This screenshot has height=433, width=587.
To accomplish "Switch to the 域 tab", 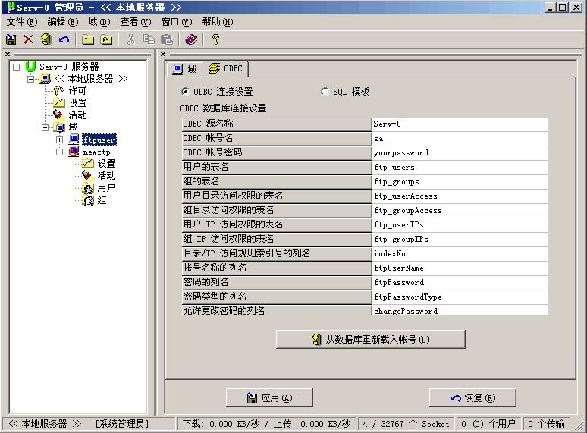I will pyautogui.click(x=185, y=69).
